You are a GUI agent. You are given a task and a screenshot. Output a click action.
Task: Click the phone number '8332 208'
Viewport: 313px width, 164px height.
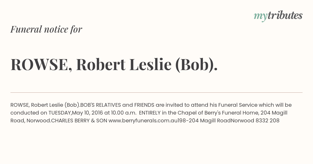[267, 121]
